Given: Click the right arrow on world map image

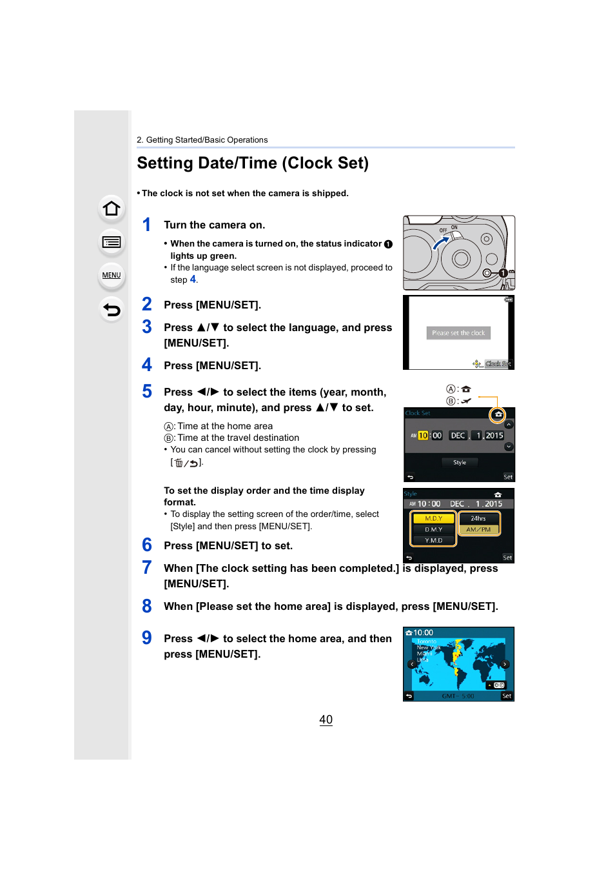Looking at the screenshot, I should (x=505, y=664).
